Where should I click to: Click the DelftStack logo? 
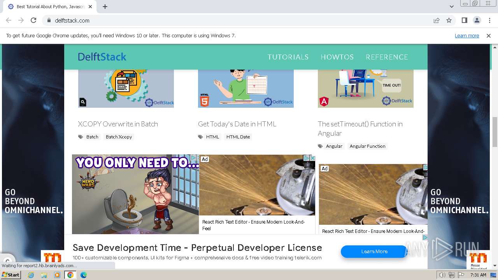tap(102, 57)
